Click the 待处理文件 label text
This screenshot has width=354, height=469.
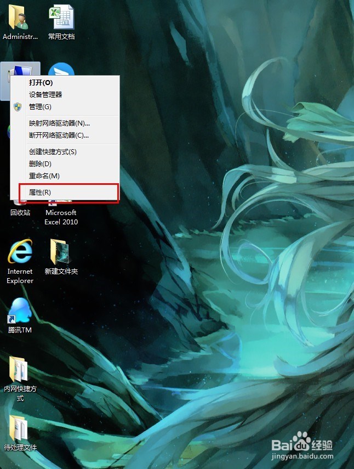[x=20, y=448]
